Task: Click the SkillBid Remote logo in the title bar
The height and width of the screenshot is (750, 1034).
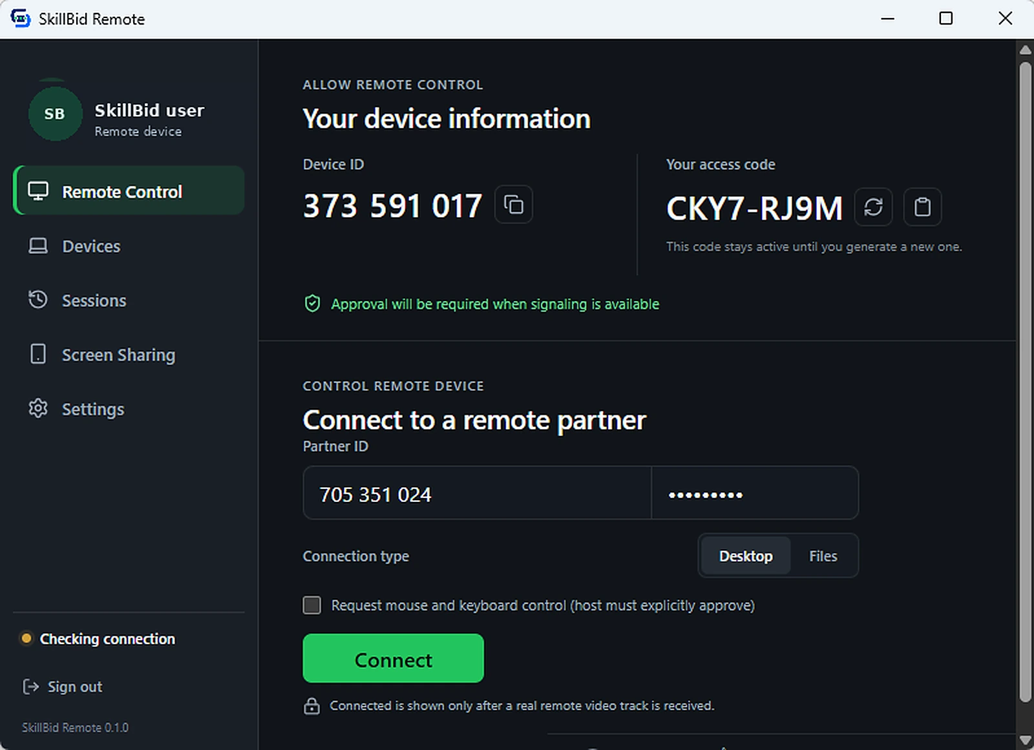Action: 21,18
